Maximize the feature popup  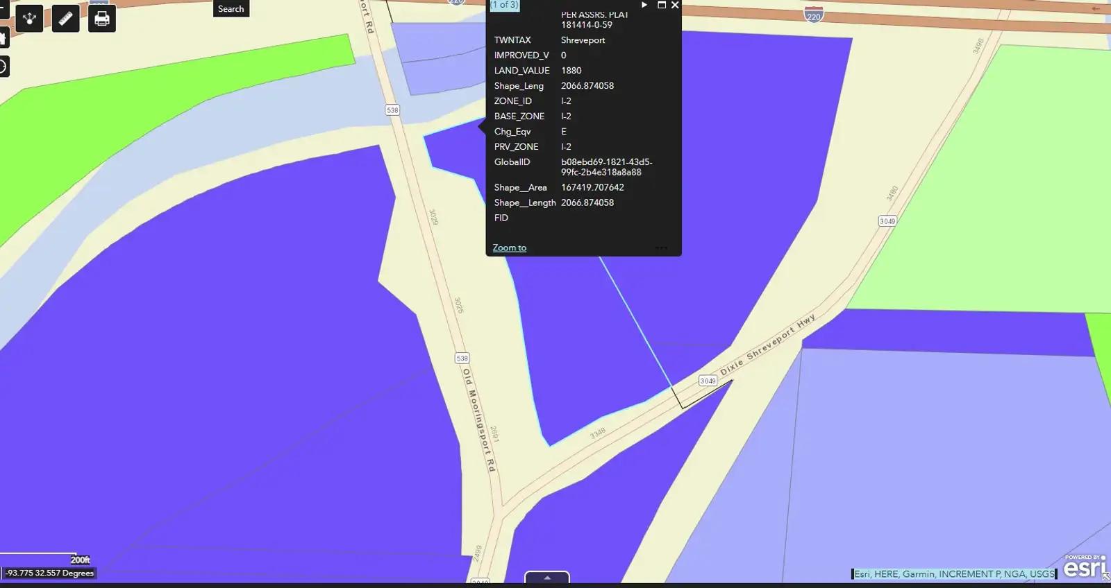pos(662,5)
